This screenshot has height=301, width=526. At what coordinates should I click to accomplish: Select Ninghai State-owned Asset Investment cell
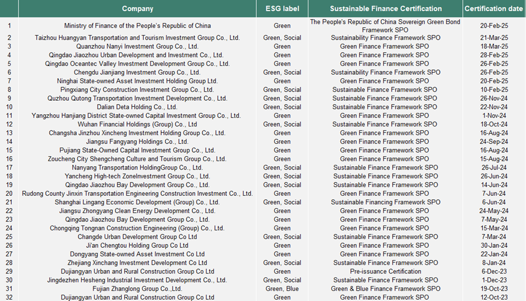[x=138, y=81]
